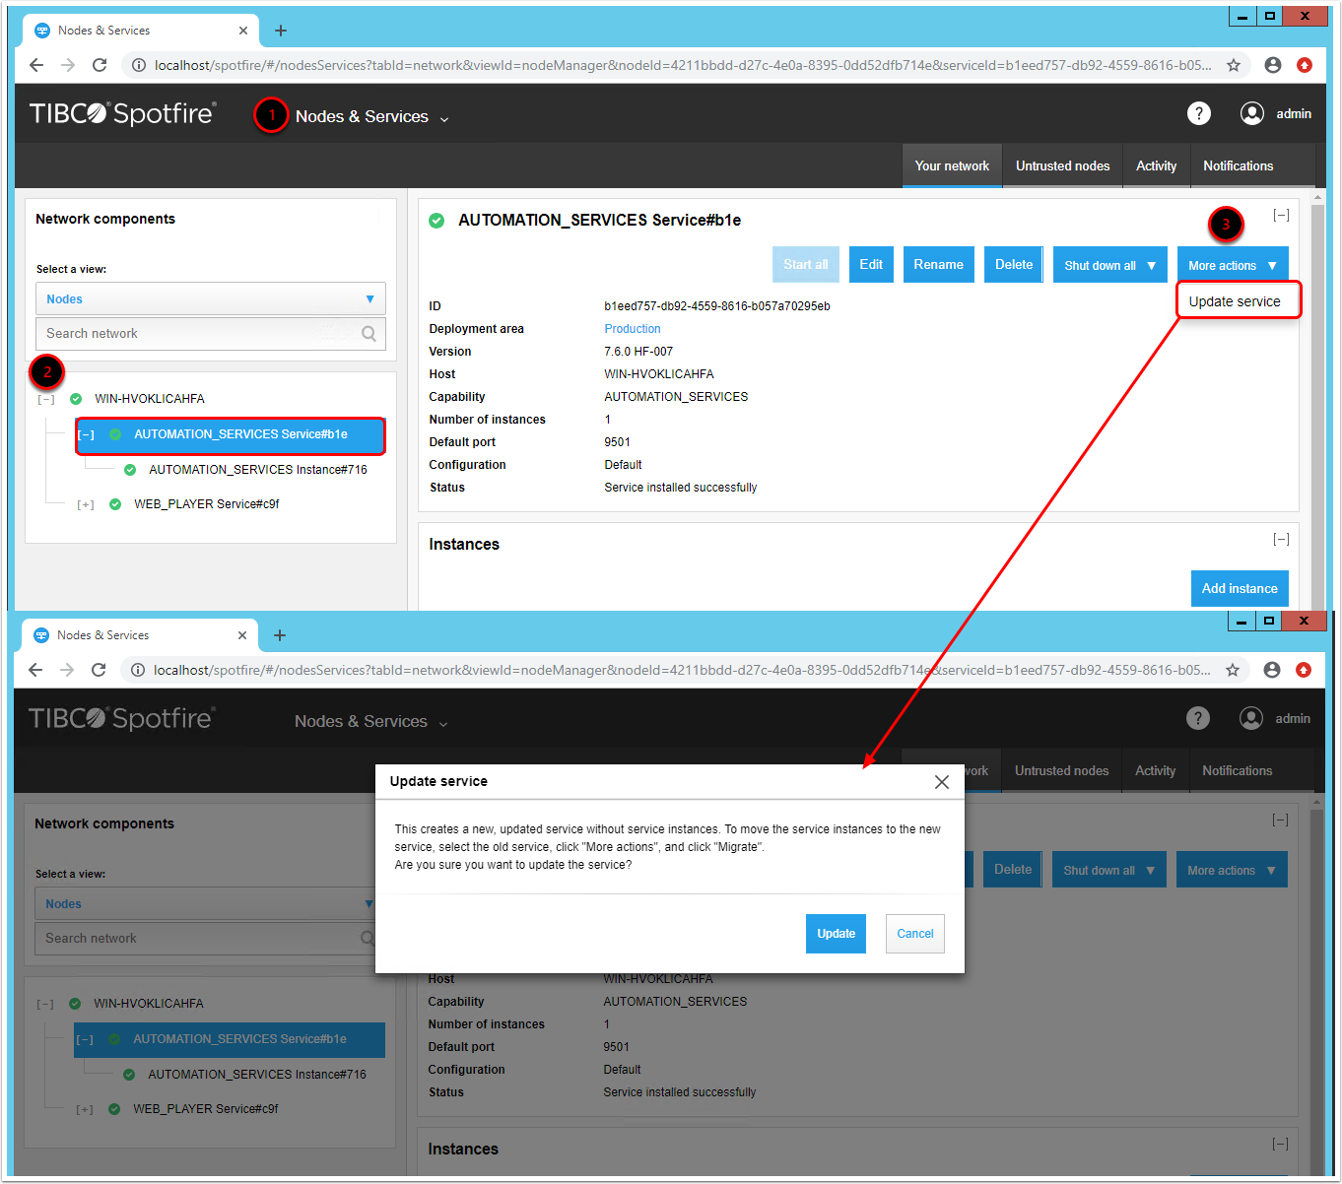Collapse the service details panel in the top window
The height and width of the screenshot is (1184, 1342).
tap(1281, 215)
